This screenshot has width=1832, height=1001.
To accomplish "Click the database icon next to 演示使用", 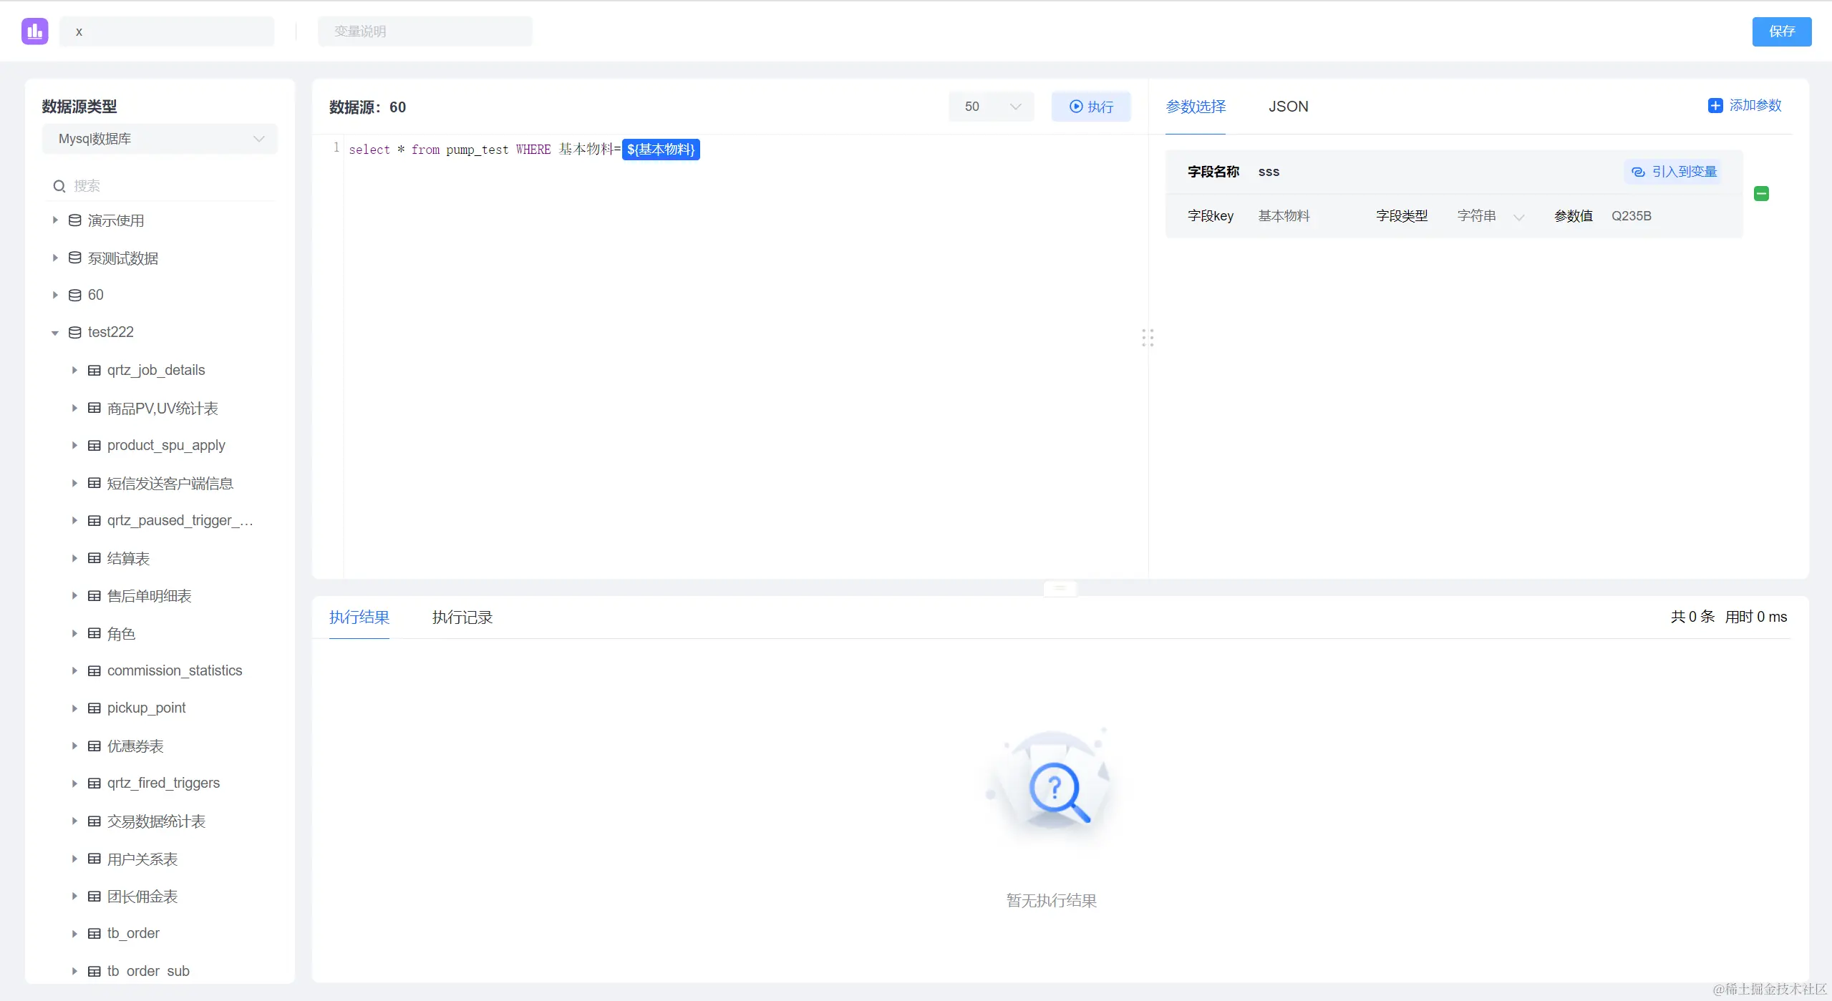I will tap(74, 220).
